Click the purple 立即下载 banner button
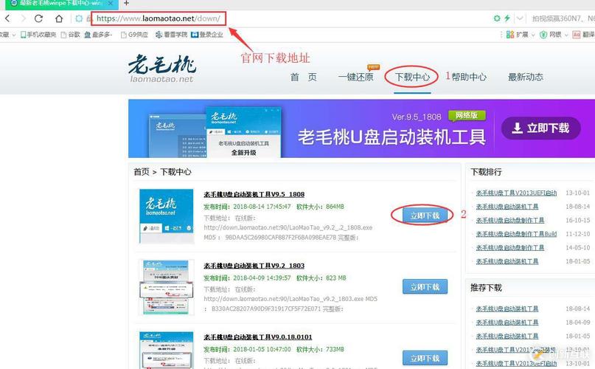Screen dimensions: 595x369 click(540, 128)
